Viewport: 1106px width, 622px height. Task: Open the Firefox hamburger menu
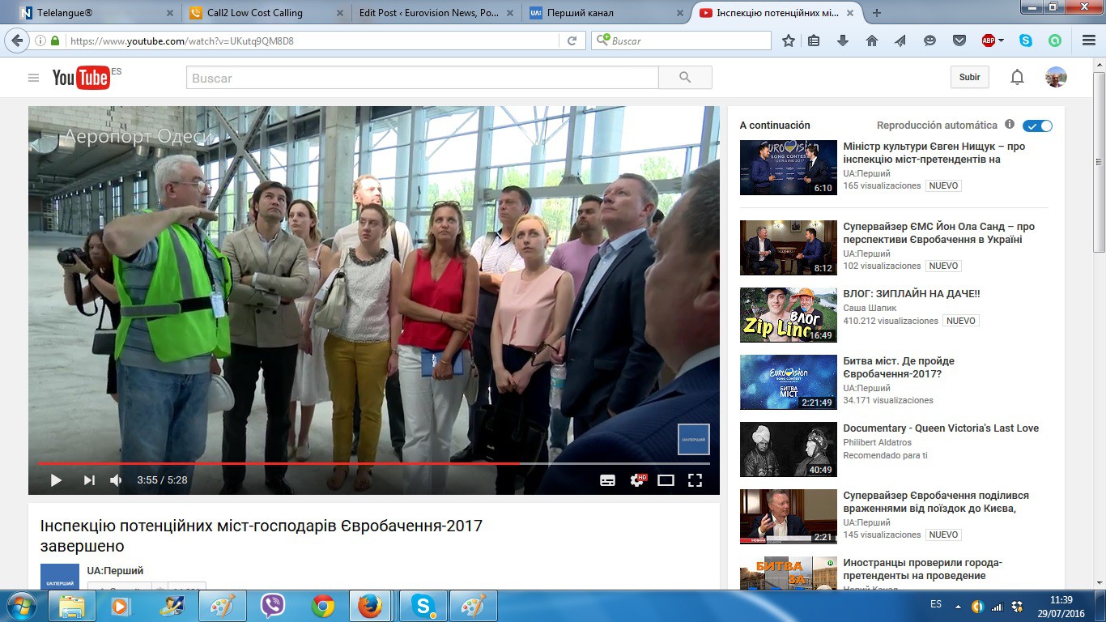tap(1088, 40)
